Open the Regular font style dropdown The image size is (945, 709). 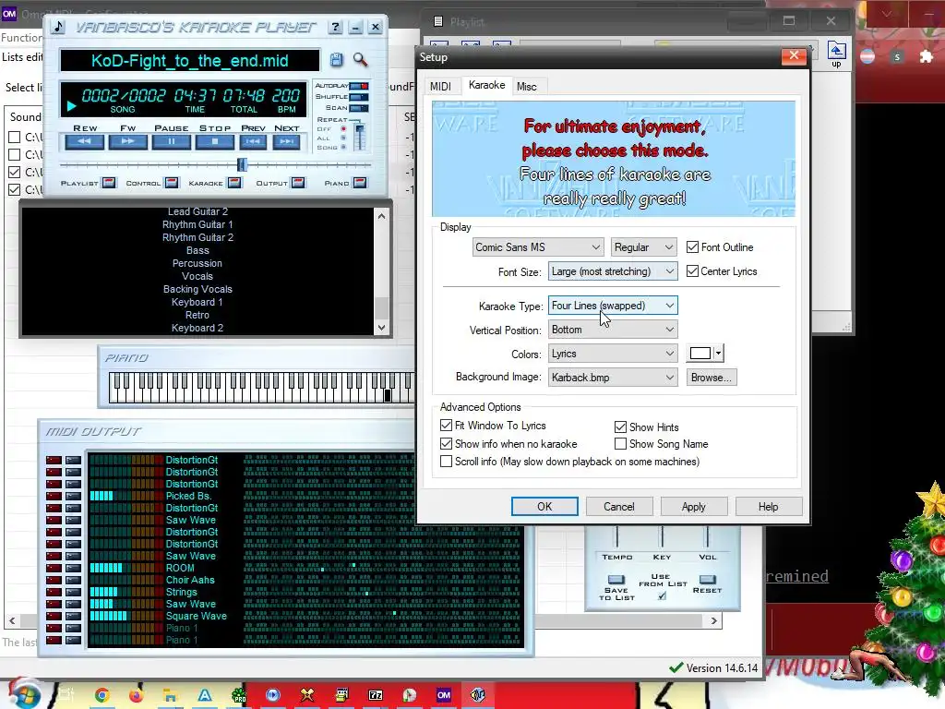(643, 247)
